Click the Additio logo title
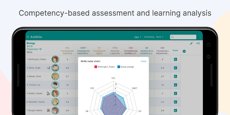This screenshot has height=115, width=230. 36,37
